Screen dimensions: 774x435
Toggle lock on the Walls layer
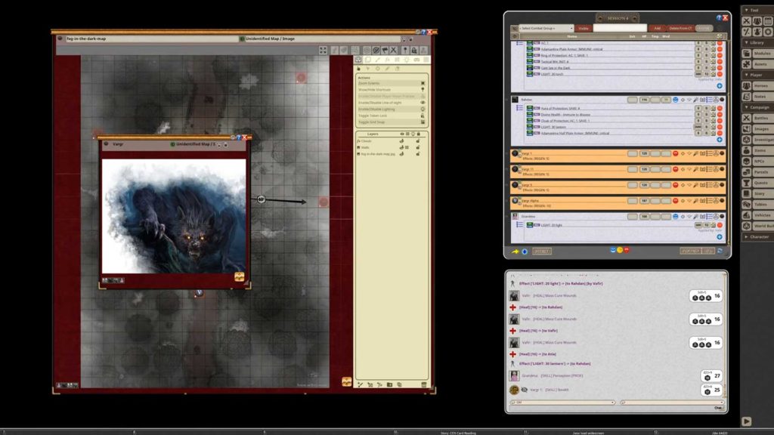(418, 147)
